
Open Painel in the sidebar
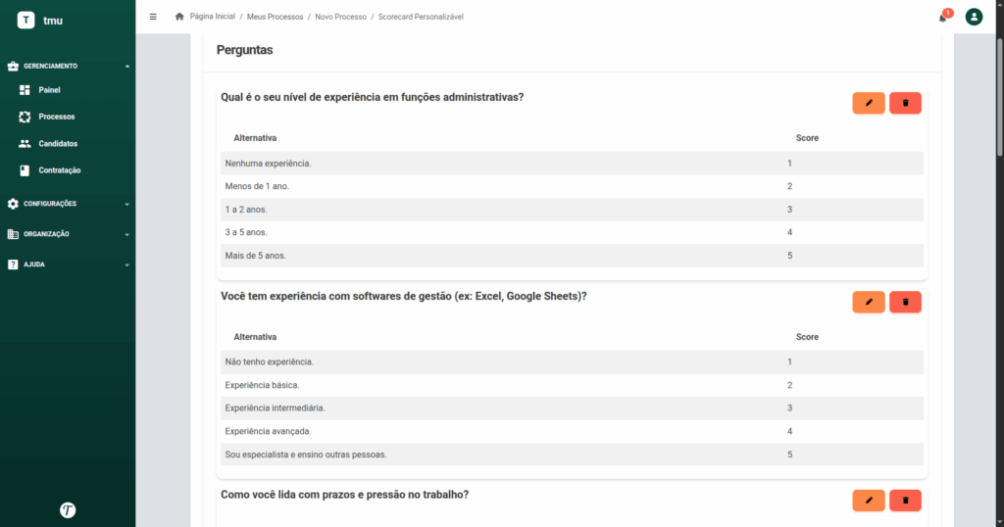49,90
